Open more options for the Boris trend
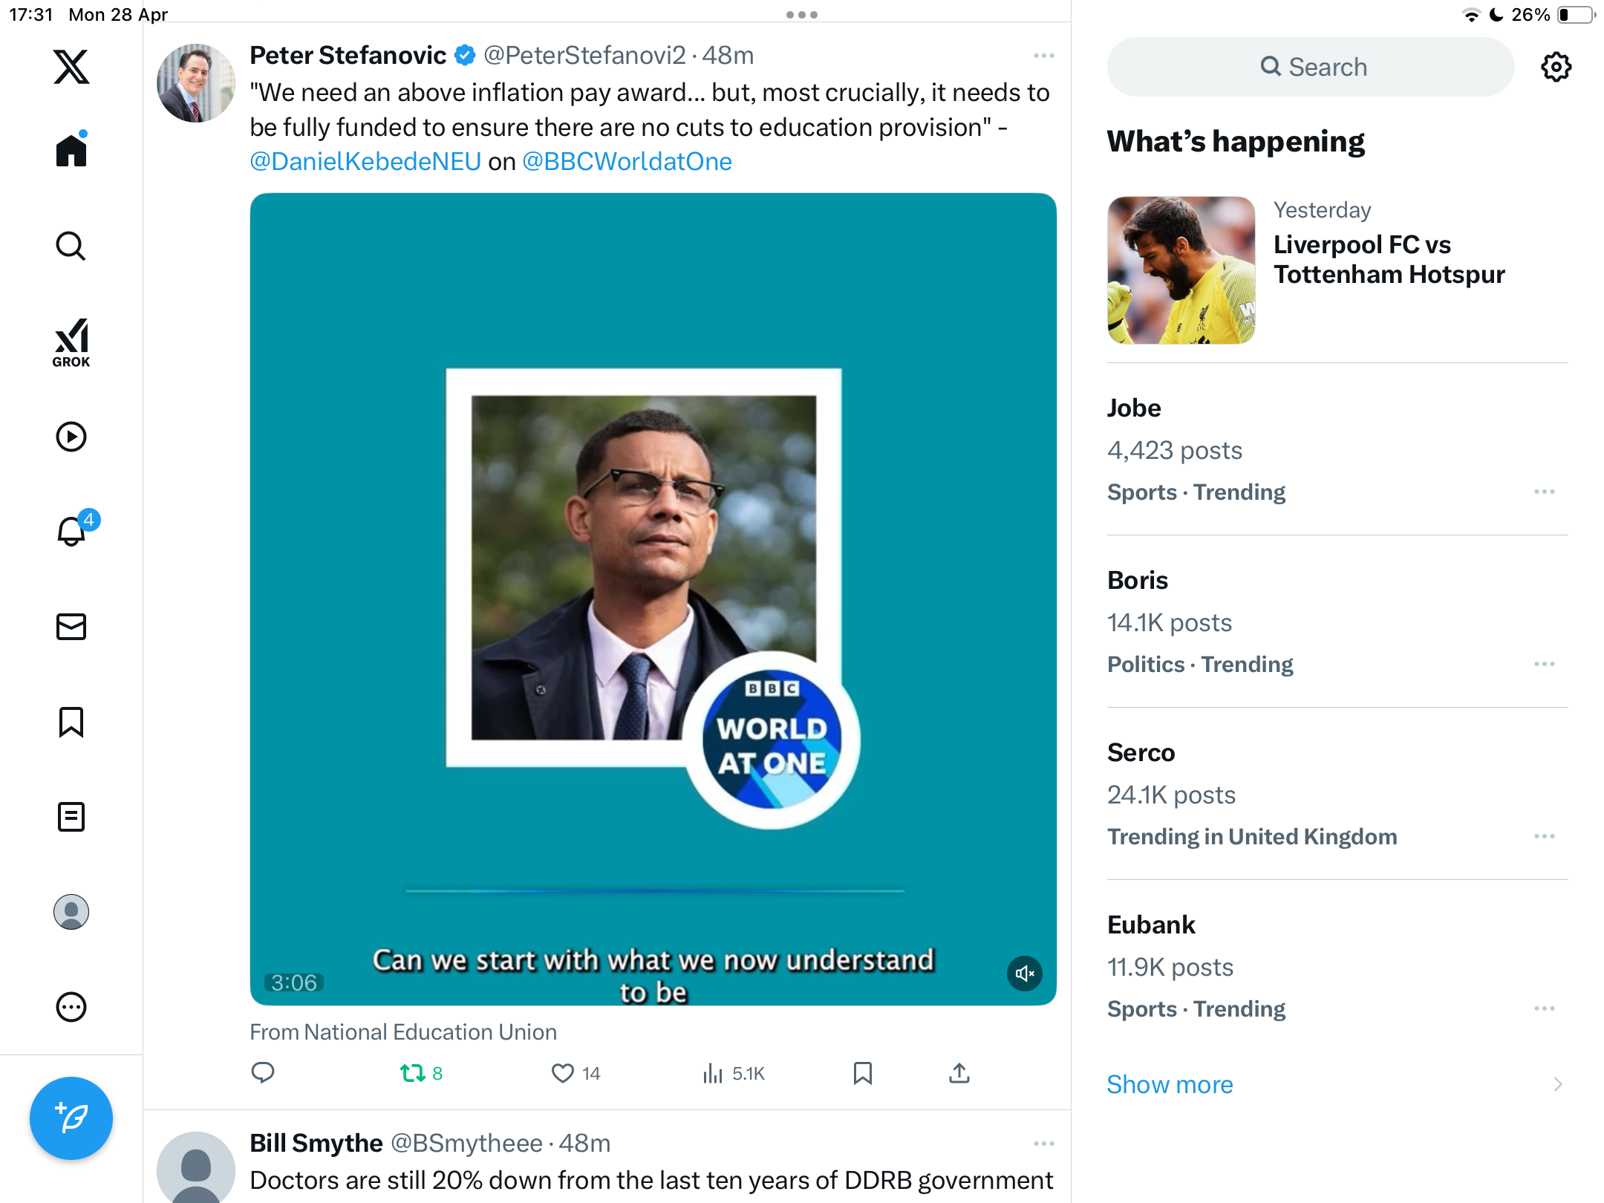1604x1203 pixels. (x=1545, y=664)
